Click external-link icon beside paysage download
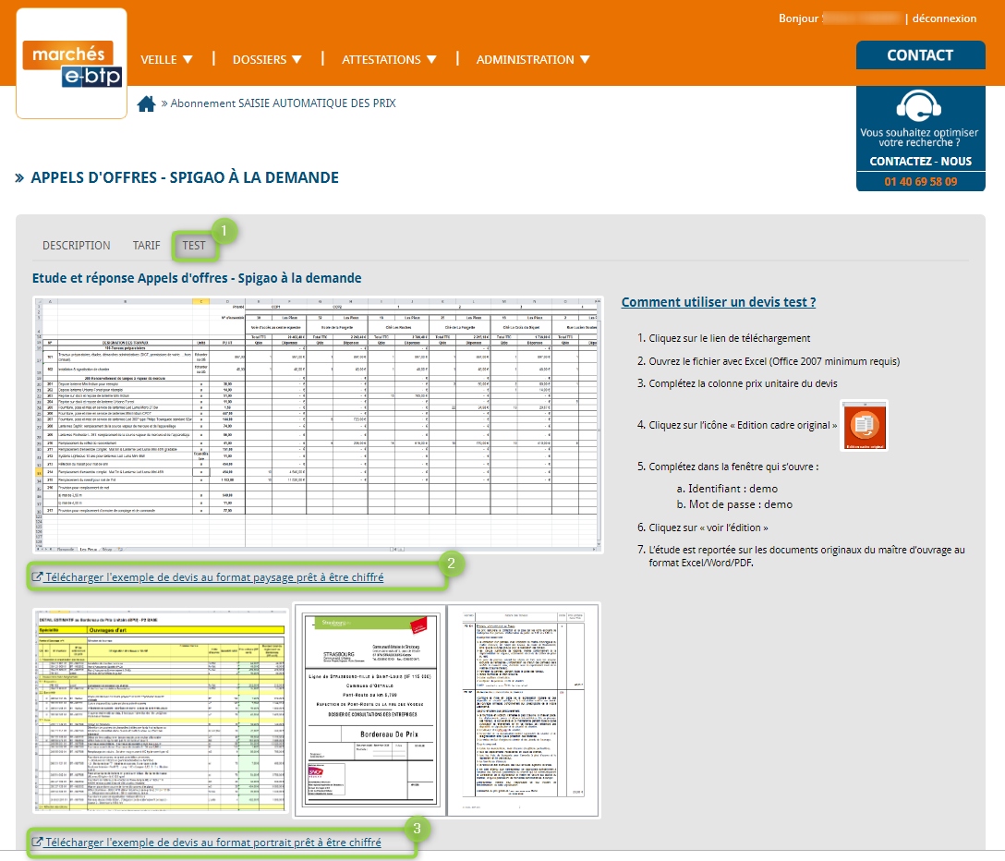 pos(38,577)
